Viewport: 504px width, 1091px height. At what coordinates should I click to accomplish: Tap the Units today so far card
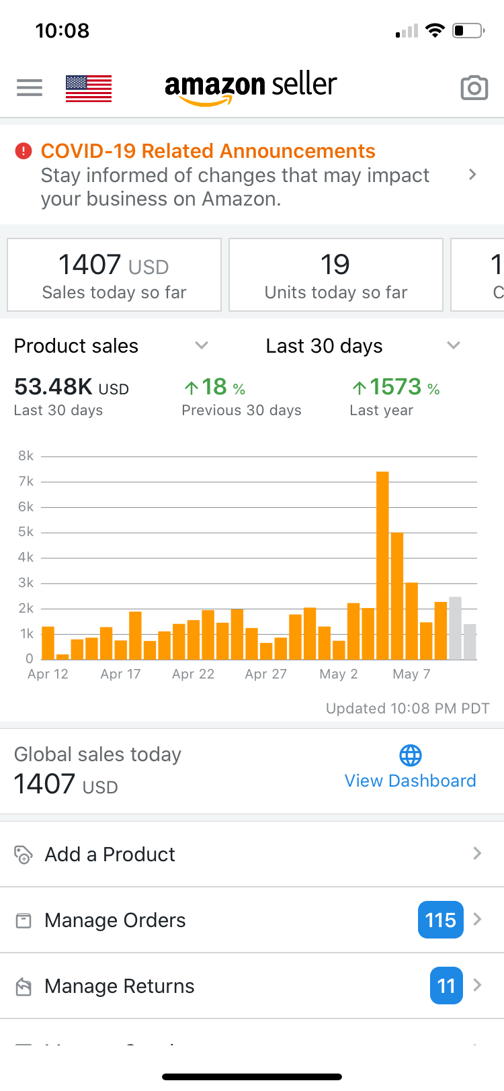[336, 275]
